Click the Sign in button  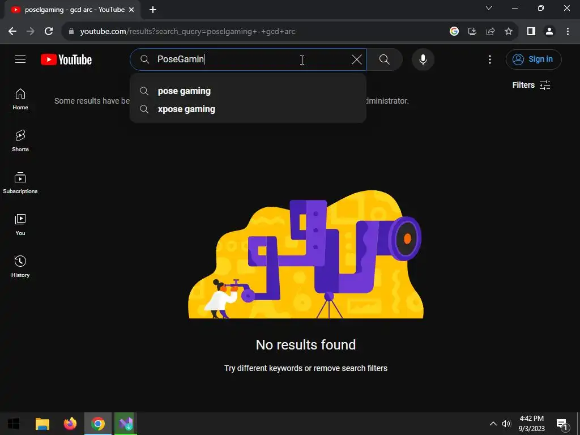[x=534, y=59]
